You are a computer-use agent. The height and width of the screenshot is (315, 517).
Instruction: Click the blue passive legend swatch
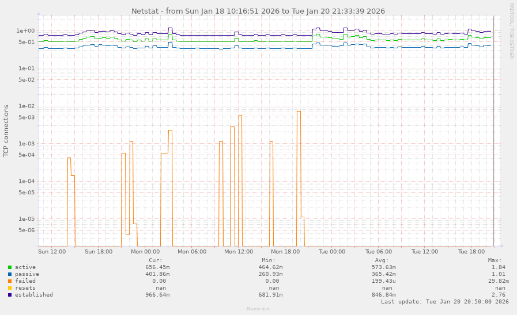click(10, 274)
